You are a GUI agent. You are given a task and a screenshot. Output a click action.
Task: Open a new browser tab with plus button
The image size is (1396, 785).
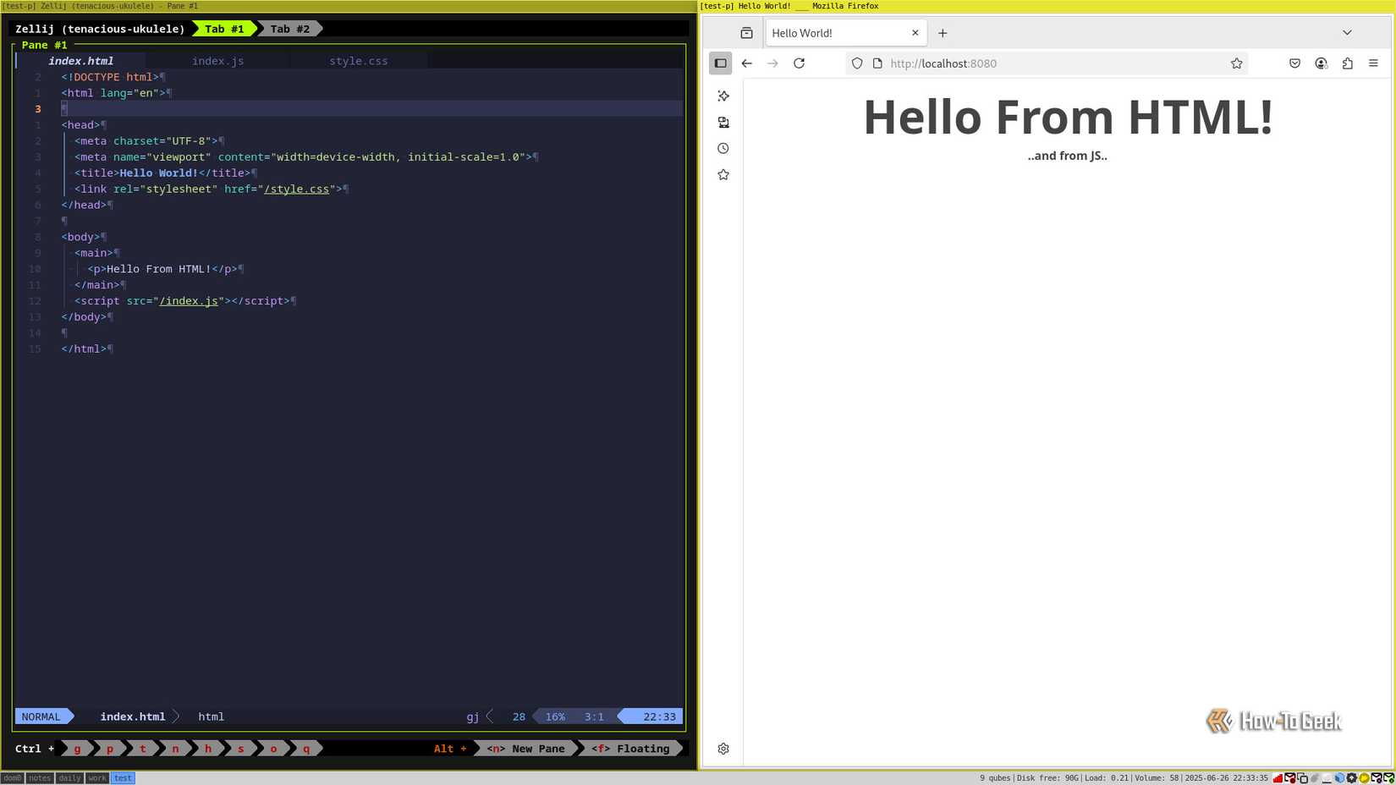943,32
